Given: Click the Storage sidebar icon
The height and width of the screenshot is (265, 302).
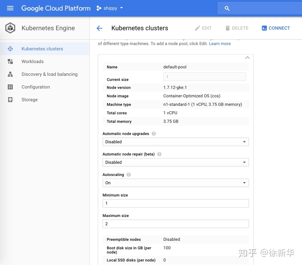Looking at the screenshot, I should click(x=10, y=100).
